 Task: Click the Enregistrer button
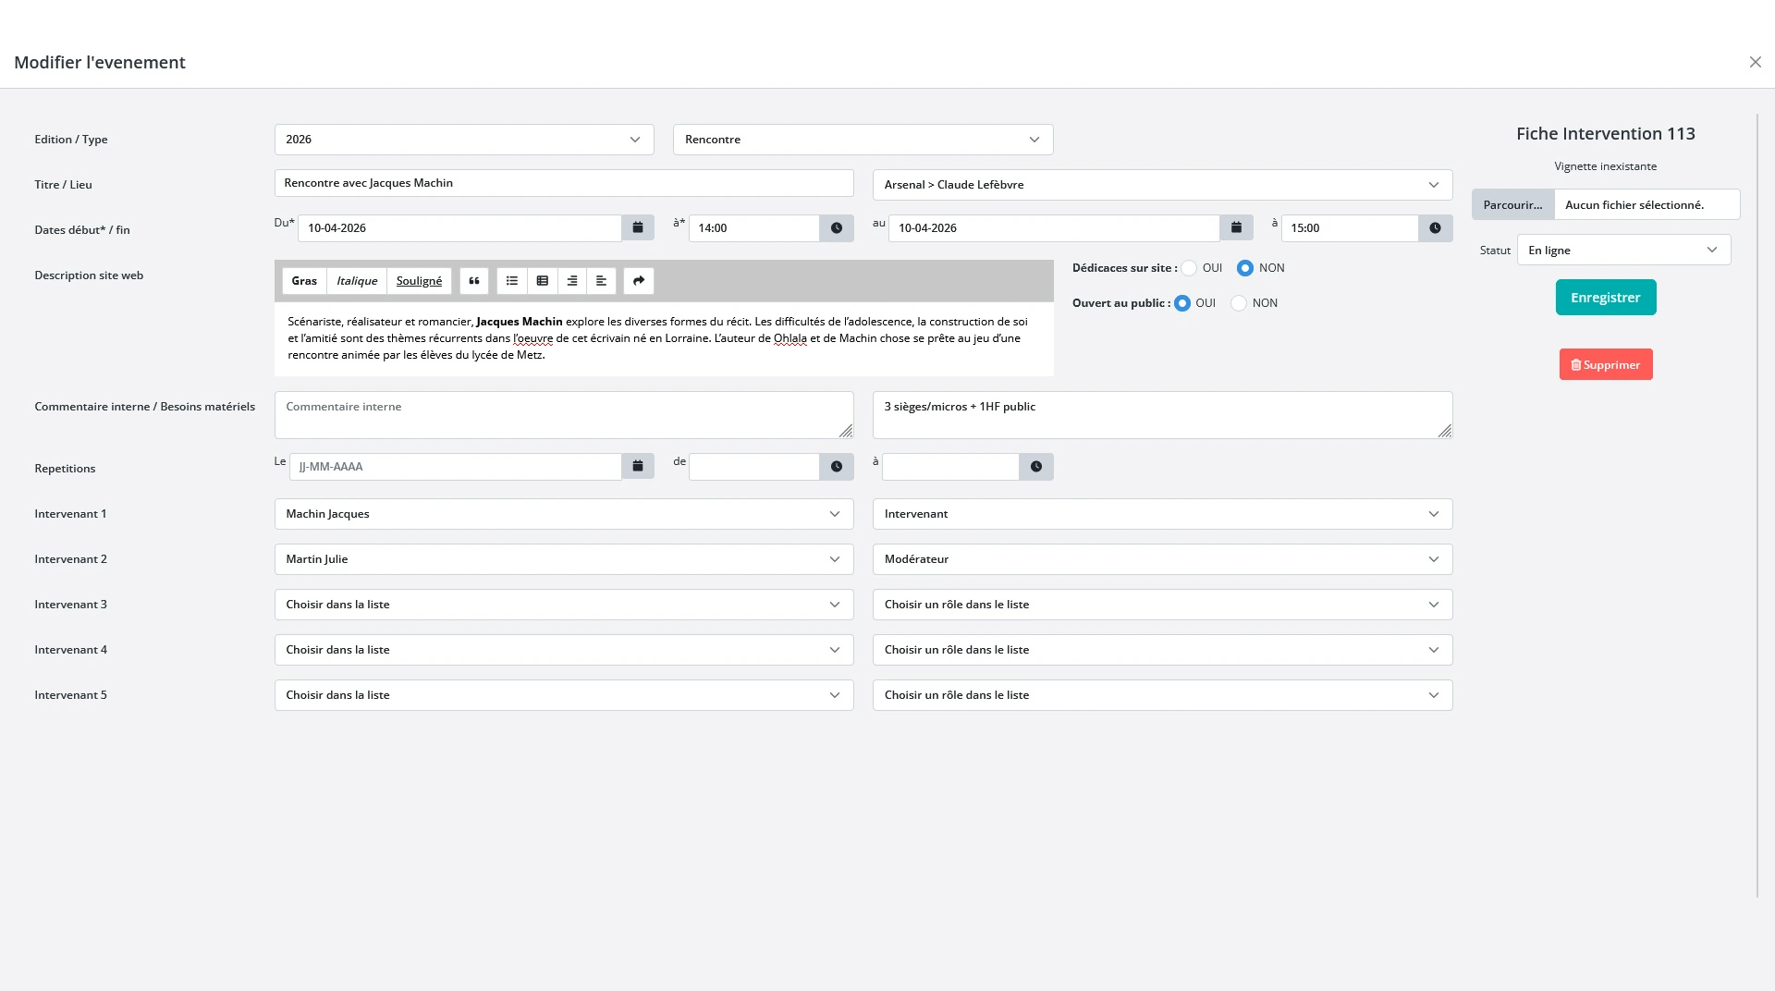[1606, 298]
